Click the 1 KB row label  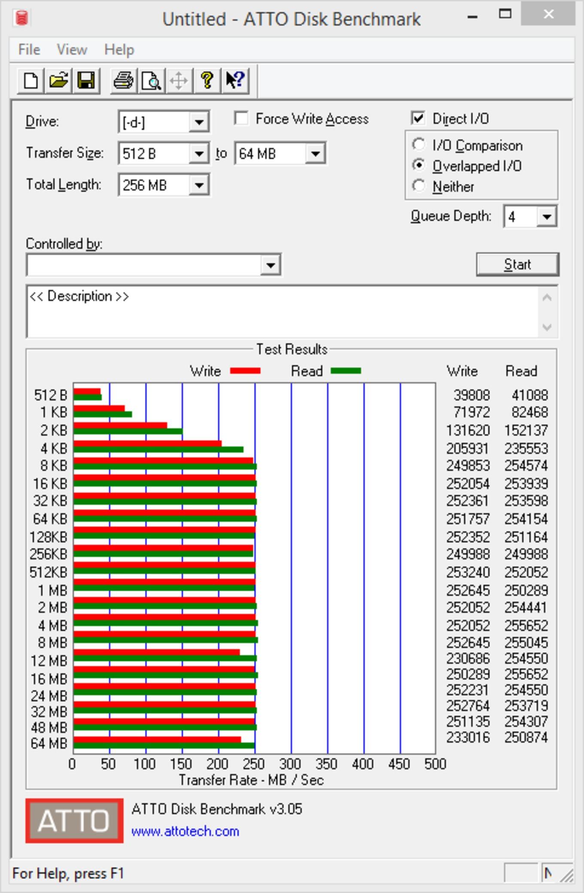(x=54, y=412)
